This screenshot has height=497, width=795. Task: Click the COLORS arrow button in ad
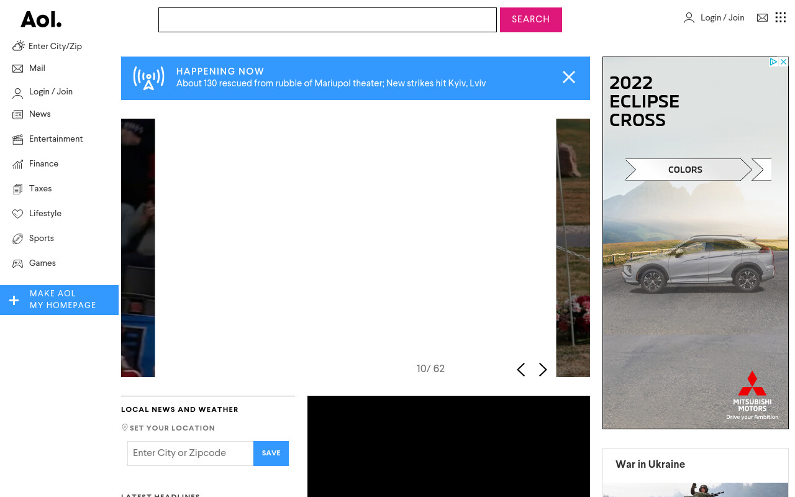point(688,170)
